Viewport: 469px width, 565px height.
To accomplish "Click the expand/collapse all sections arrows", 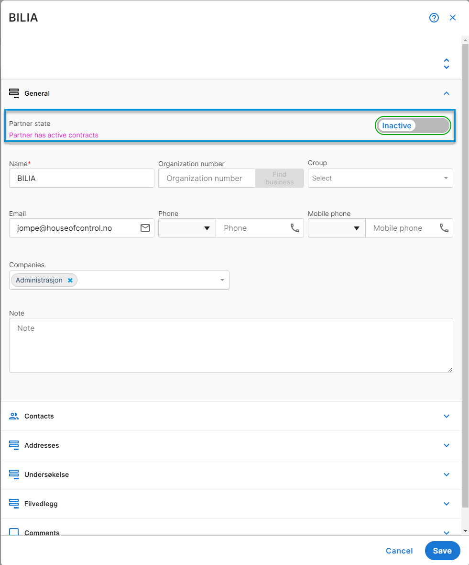I will point(447,64).
